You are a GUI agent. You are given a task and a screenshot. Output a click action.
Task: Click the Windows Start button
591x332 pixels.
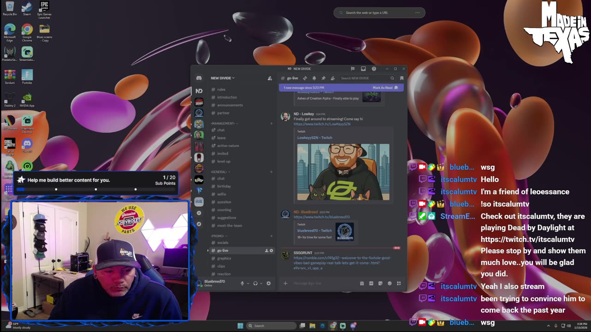(x=240, y=326)
